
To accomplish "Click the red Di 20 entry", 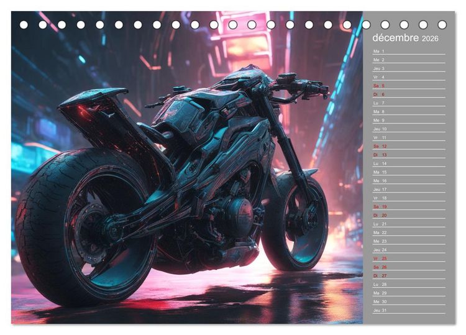I will tap(409, 215).
